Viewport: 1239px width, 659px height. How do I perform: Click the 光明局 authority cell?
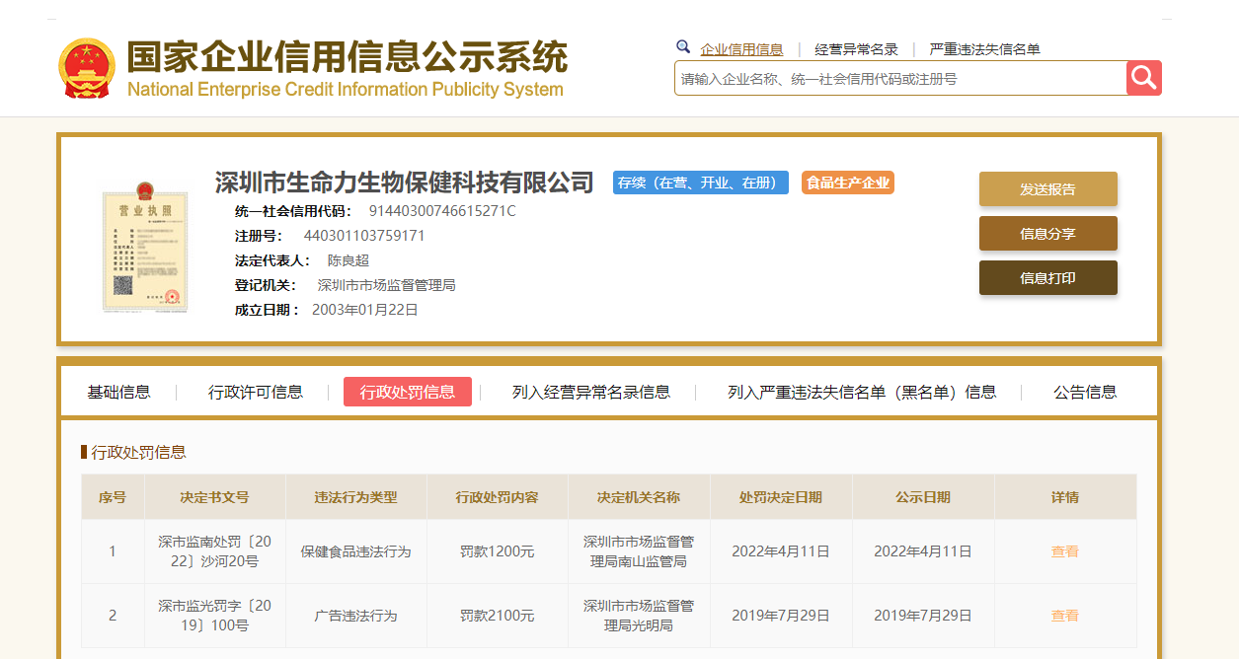(x=639, y=616)
